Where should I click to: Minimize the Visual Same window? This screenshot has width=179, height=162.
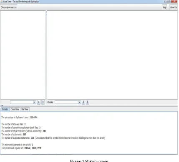[x=166, y=1]
